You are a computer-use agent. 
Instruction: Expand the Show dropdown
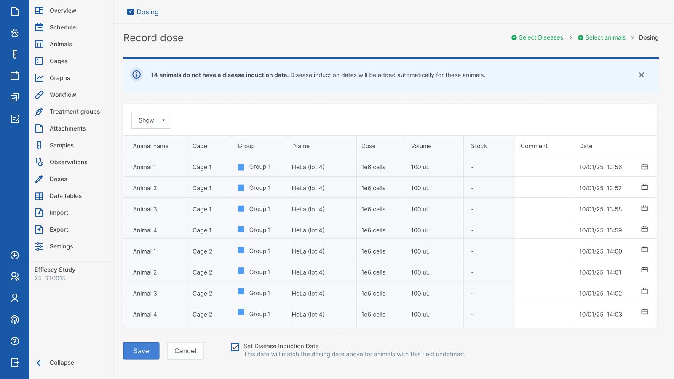pos(151,120)
